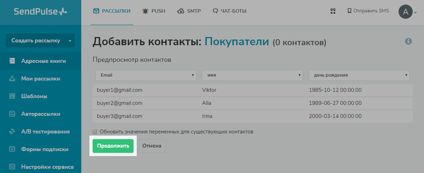Click the Предпросмотр контактов label

(132, 60)
